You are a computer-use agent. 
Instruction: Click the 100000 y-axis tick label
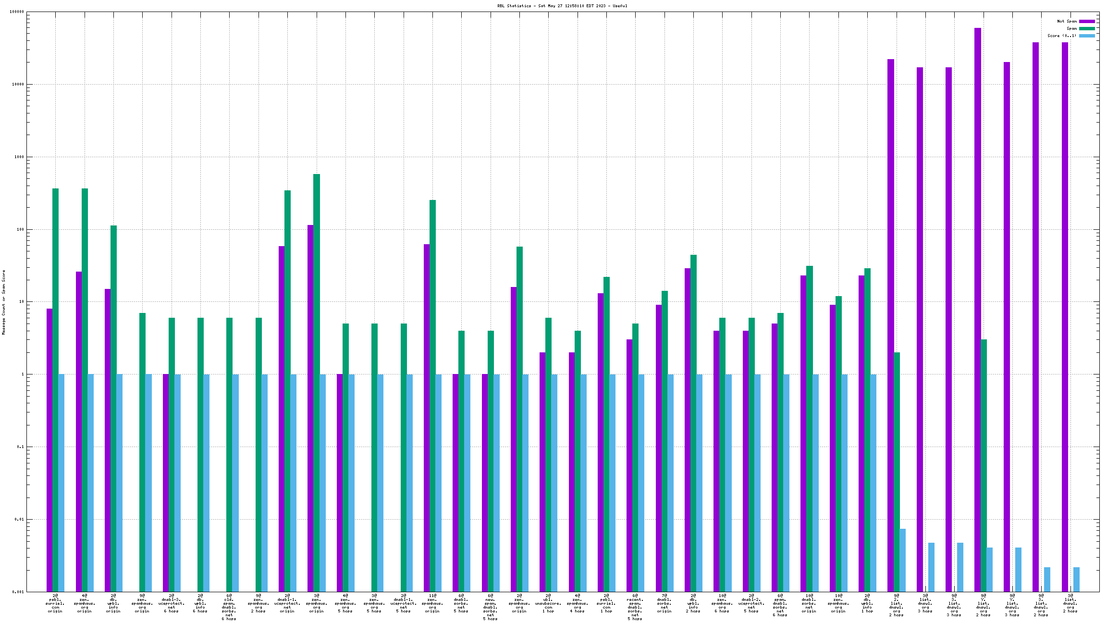(x=17, y=12)
